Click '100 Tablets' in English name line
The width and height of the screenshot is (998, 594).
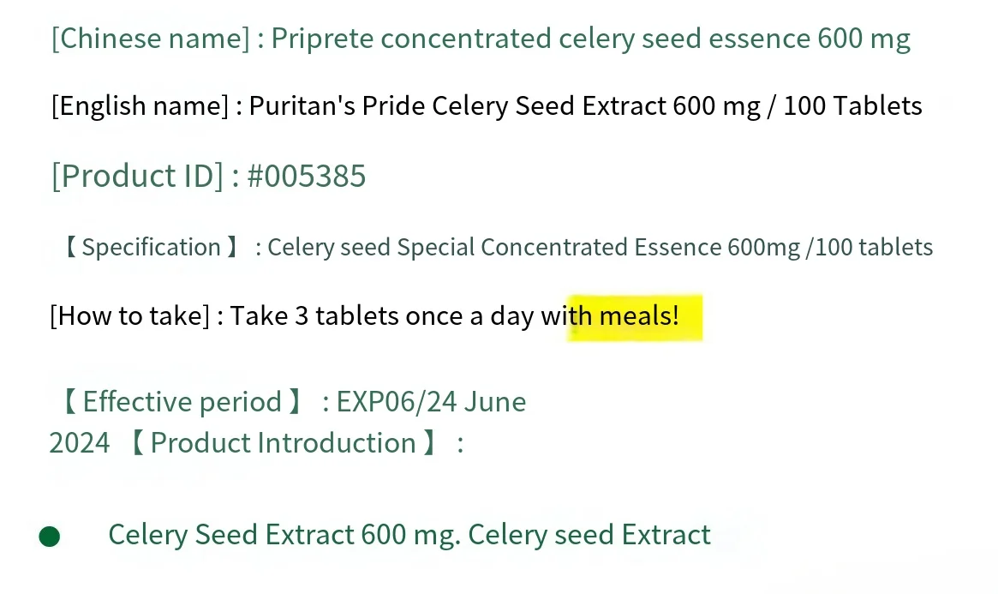[852, 105]
